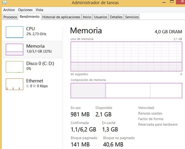Select the Ethernet mini graph thumbnail
The image size is (185, 149).
pyautogui.click(x=14, y=84)
